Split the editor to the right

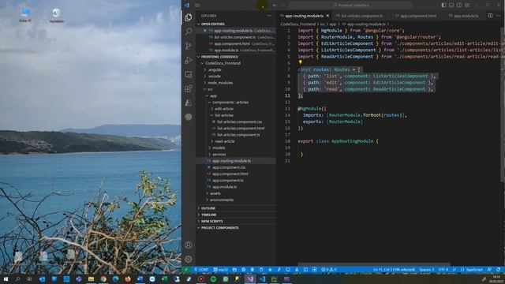click(x=490, y=16)
